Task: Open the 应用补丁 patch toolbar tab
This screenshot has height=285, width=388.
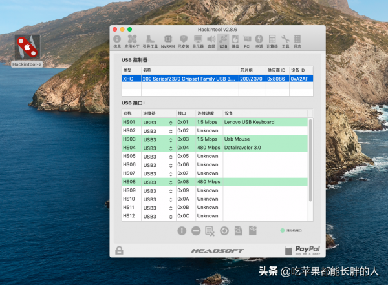Action: click(132, 41)
